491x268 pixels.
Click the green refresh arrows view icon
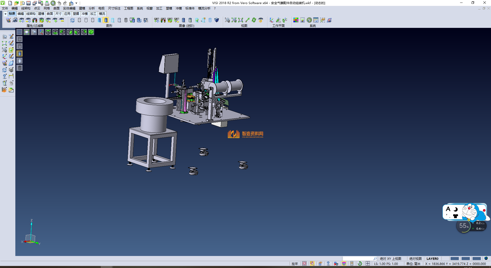(x=254, y=20)
